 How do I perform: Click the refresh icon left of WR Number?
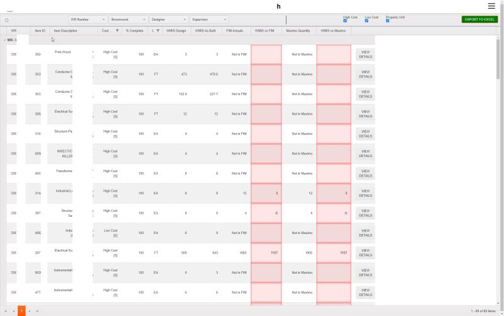point(7,20)
